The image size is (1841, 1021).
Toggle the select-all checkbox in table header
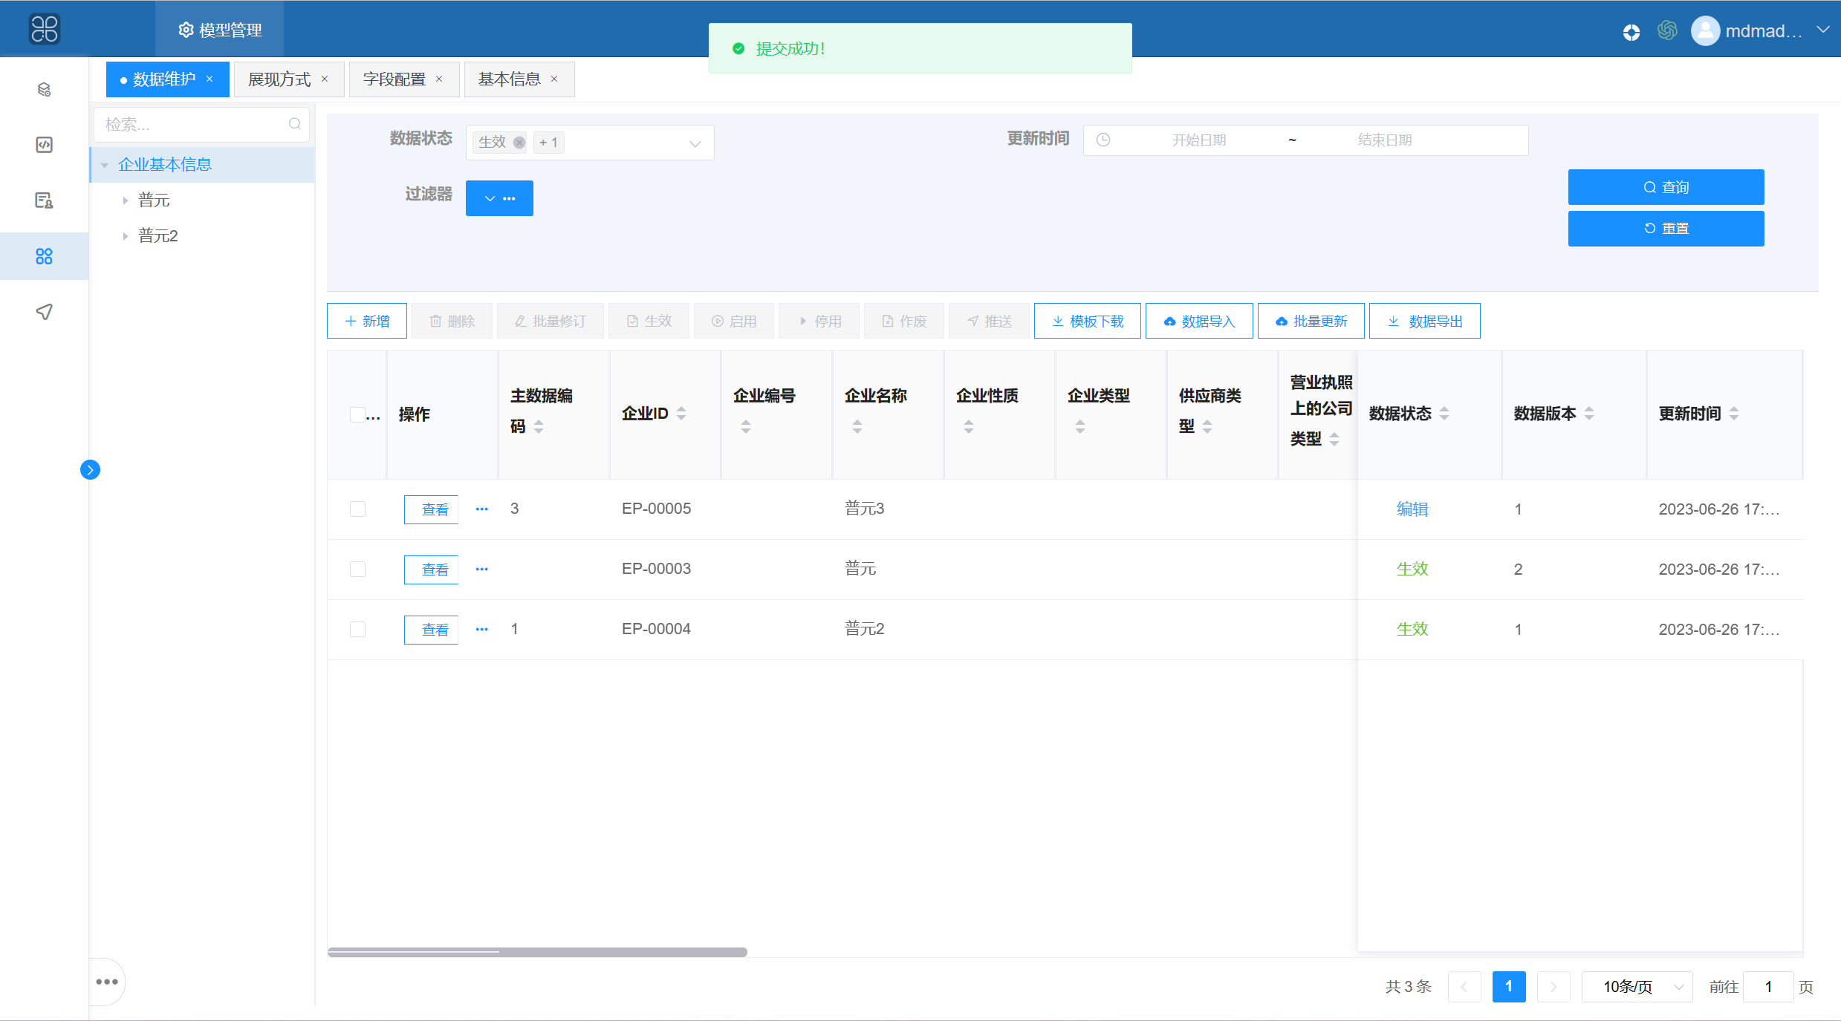(357, 414)
